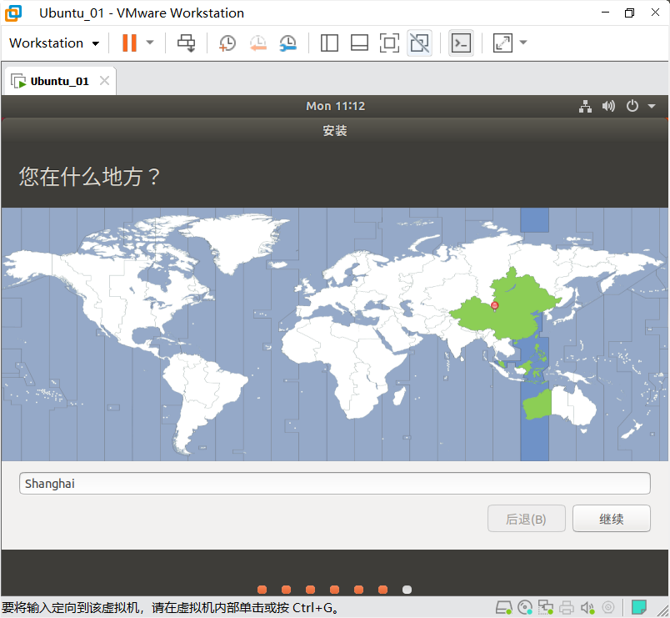Click the USB device status icon

[608, 607]
